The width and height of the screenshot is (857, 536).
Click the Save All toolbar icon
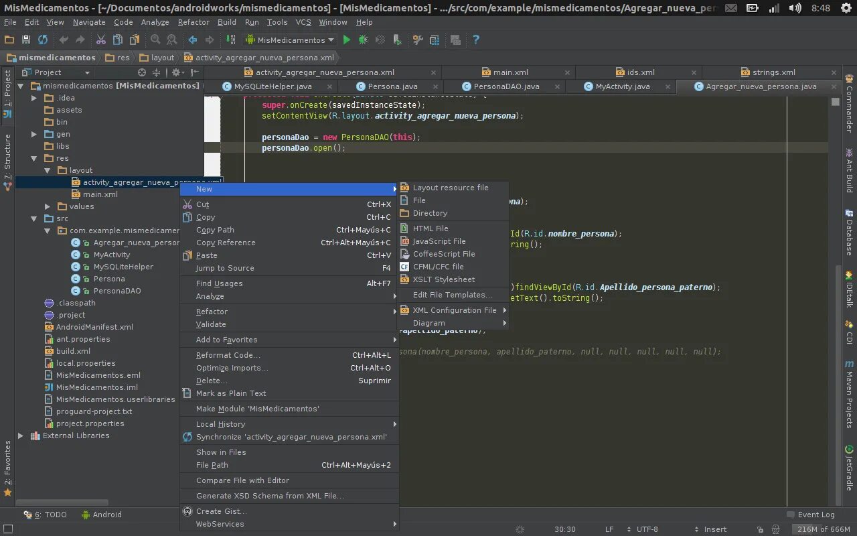pyautogui.click(x=26, y=40)
